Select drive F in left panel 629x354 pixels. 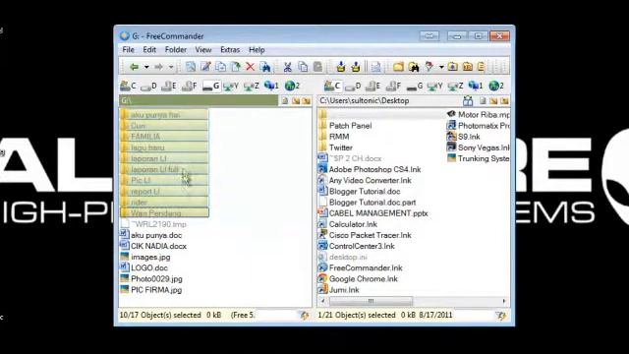click(190, 86)
